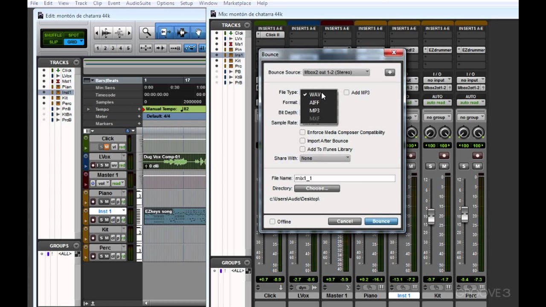Click the audio waveform vertical zoom button

[x=106, y=33]
